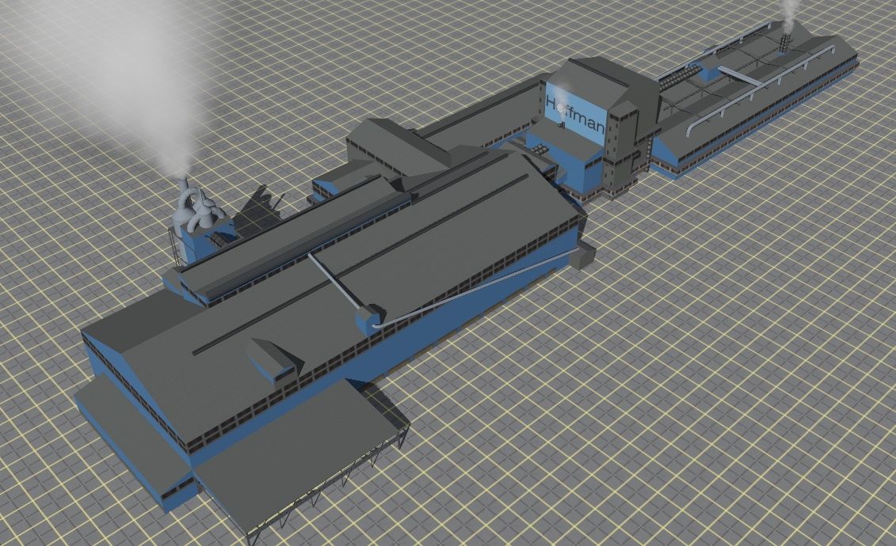This screenshot has width=896, height=546.
Task: Click the short diagonal pipe on far-right roof
Action: click(x=742, y=77)
